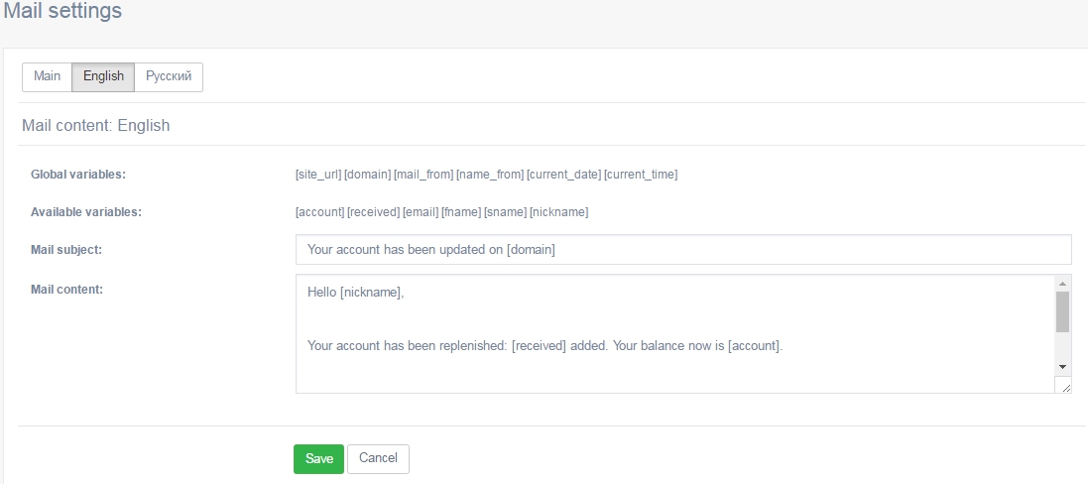1088x484 pixels.
Task: Click the [current_time] global variable
Action: [641, 175]
